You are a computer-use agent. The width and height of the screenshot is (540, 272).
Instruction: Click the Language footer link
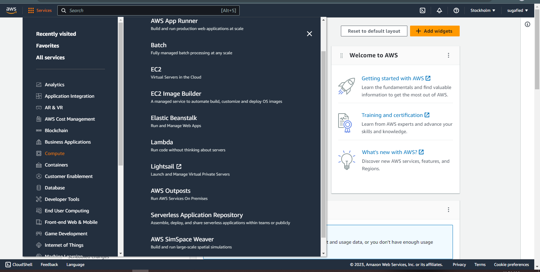coord(75,265)
